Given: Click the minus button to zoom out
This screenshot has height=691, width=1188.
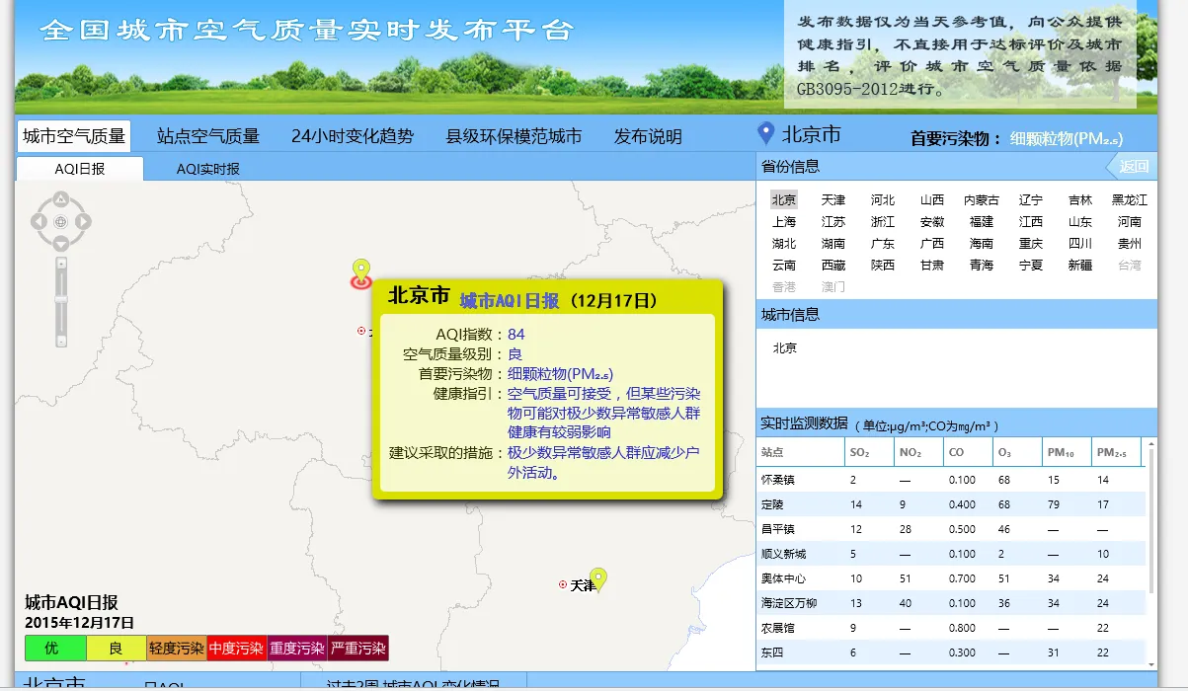Looking at the screenshot, I should (61, 341).
